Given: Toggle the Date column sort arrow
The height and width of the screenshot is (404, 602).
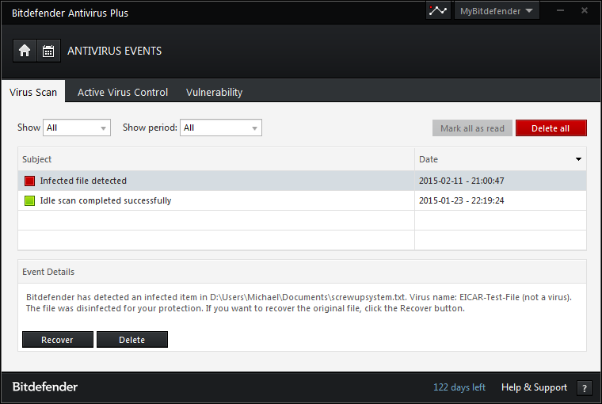Looking at the screenshot, I should pyautogui.click(x=578, y=159).
